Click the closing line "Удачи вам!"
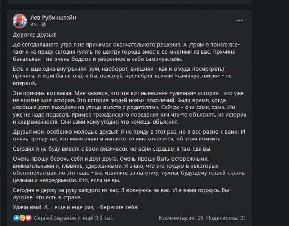The image size is (289, 226). tap(77, 207)
